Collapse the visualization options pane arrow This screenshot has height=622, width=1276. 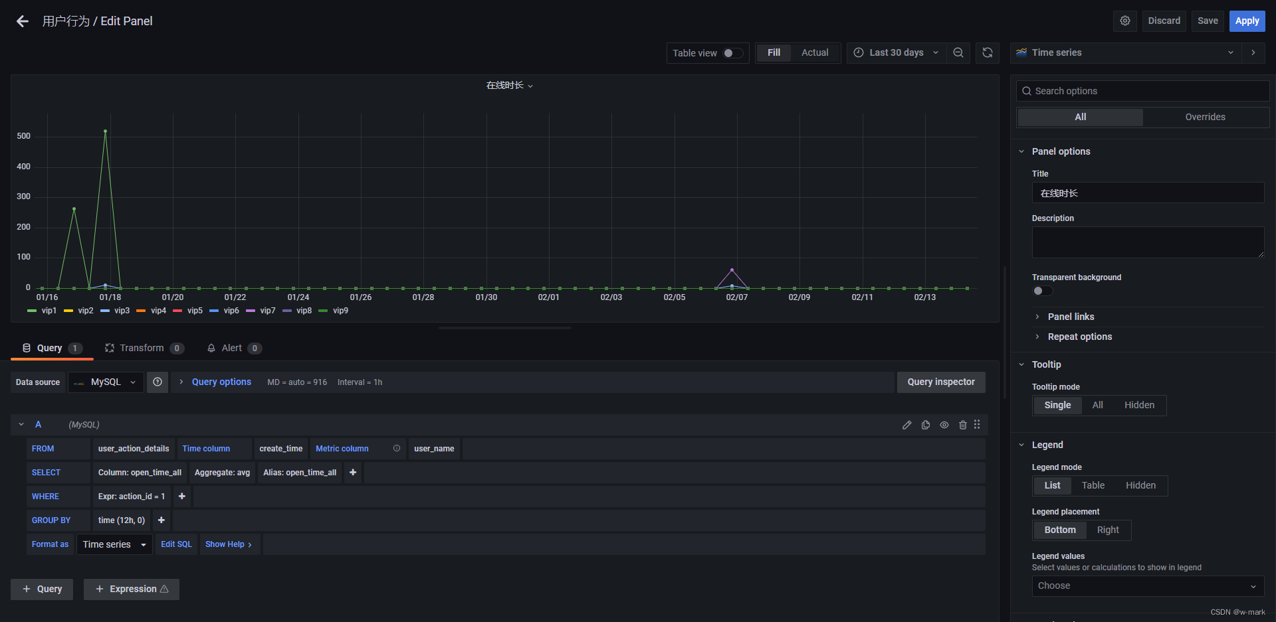[1253, 52]
